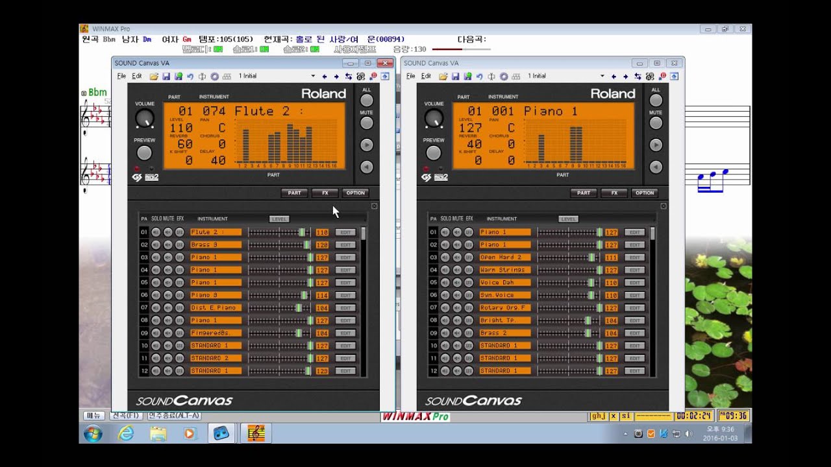Open the File menu in the left Sound Canvas window

[121, 77]
